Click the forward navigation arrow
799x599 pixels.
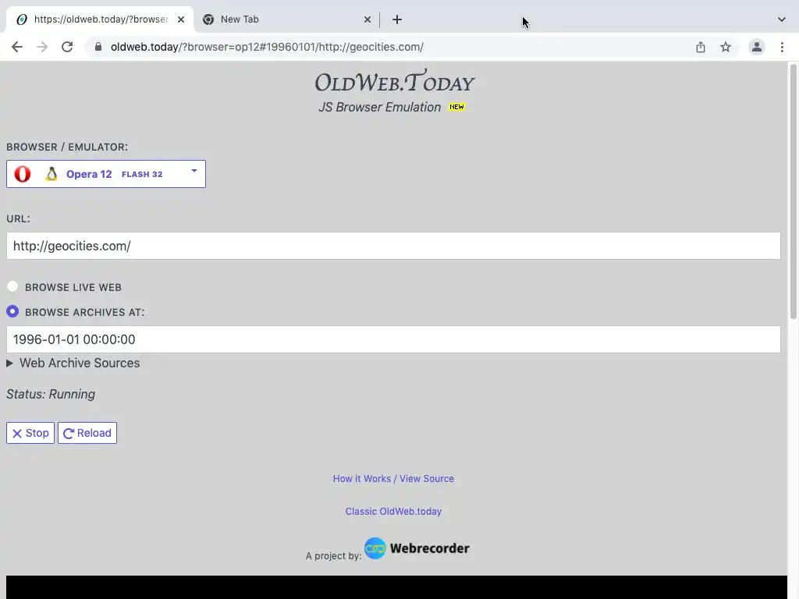click(x=42, y=47)
